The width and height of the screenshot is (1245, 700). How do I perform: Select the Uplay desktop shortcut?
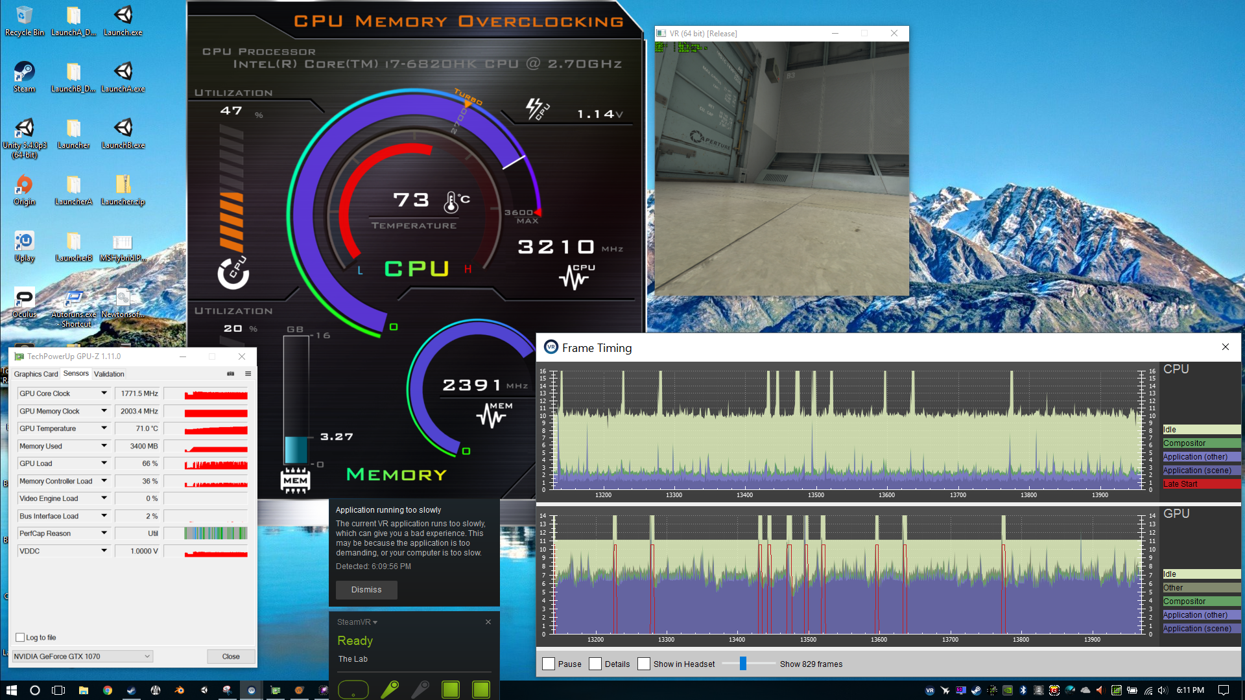[24, 246]
